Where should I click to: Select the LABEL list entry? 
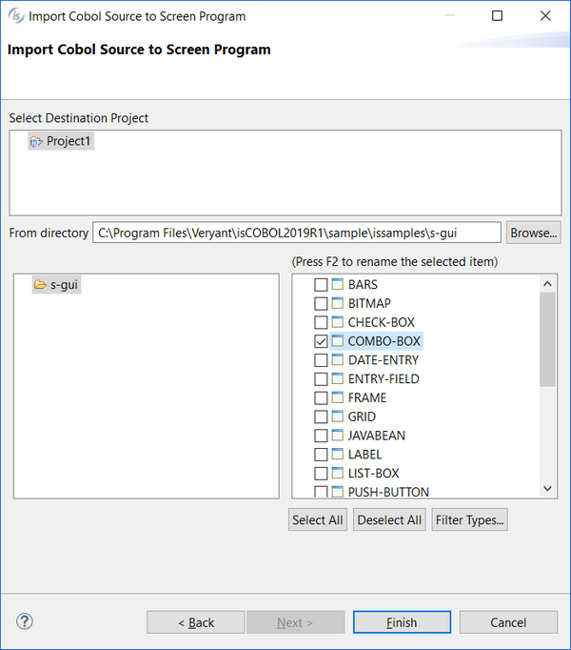[364, 455]
